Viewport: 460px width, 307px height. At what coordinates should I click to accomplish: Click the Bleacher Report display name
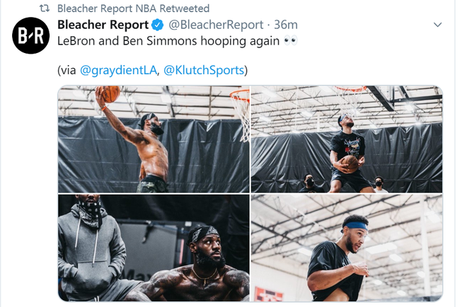pos(103,25)
